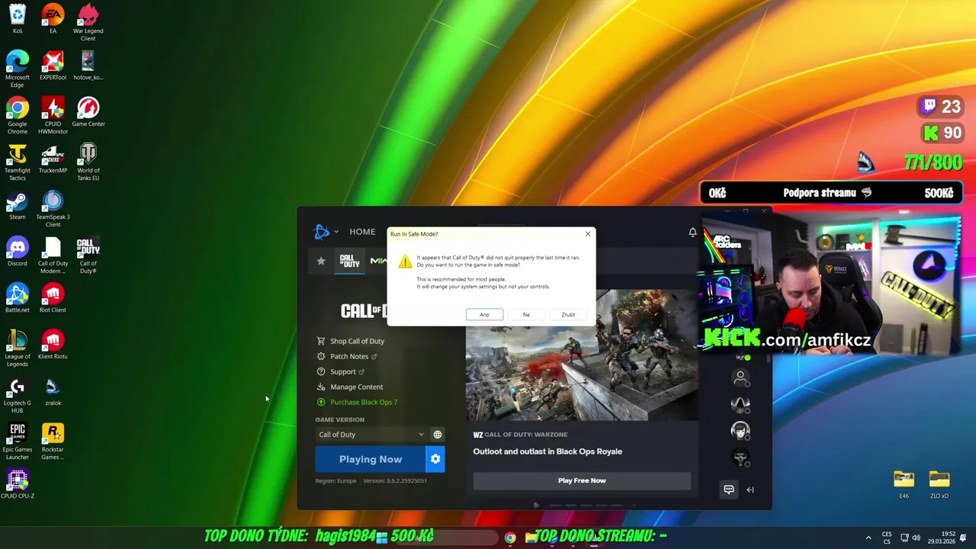Click the CES keyboard language indicator
Viewport: 976px width, 549px height.
887,538
